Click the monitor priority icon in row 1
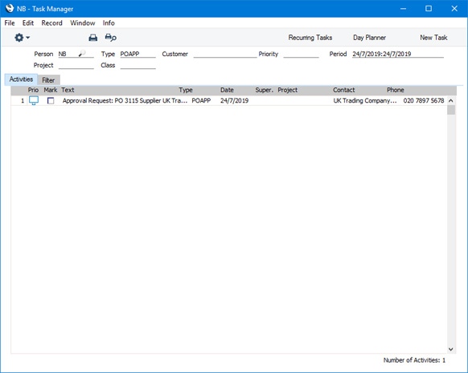 click(x=34, y=100)
